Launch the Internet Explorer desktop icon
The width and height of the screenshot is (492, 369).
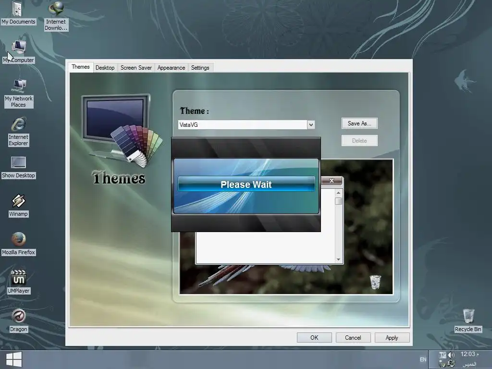click(19, 132)
